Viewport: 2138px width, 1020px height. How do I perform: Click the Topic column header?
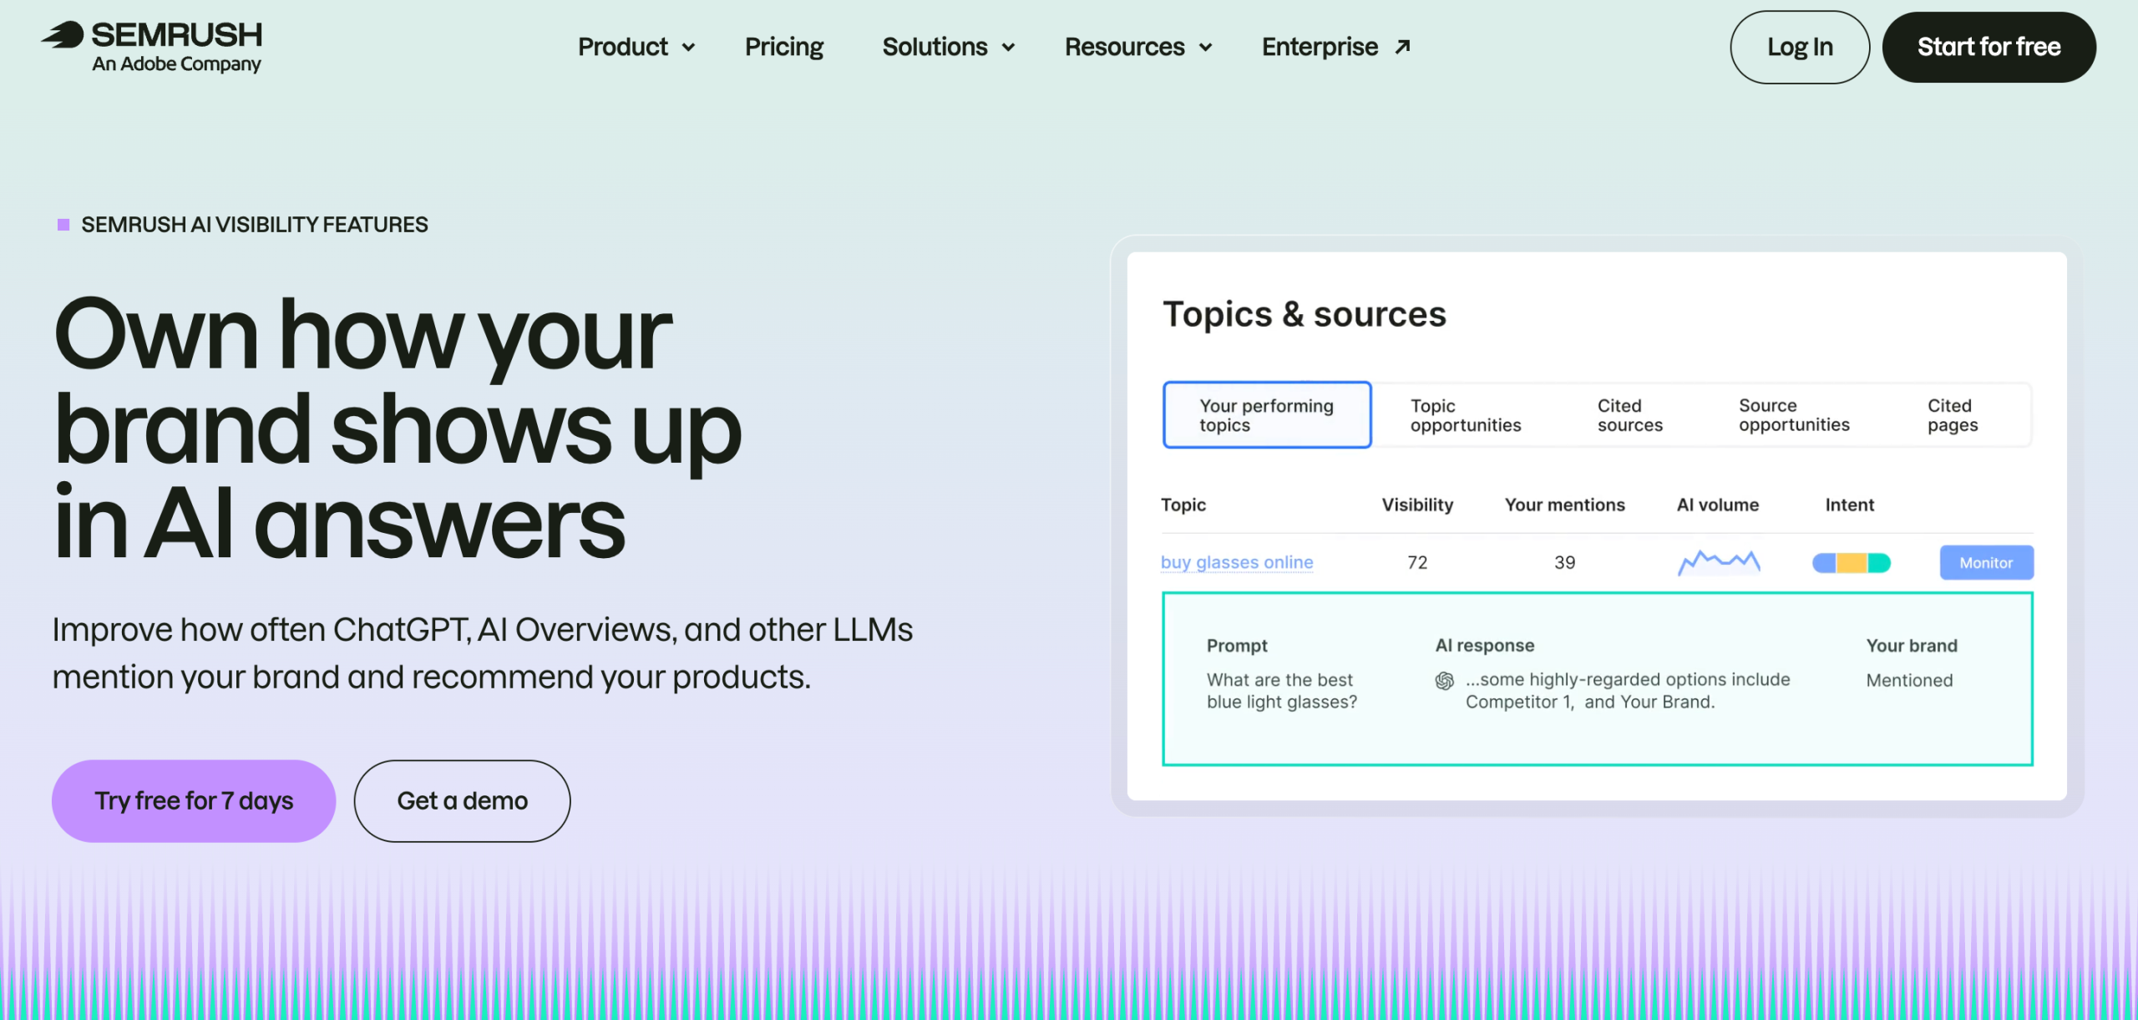tap(1183, 505)
